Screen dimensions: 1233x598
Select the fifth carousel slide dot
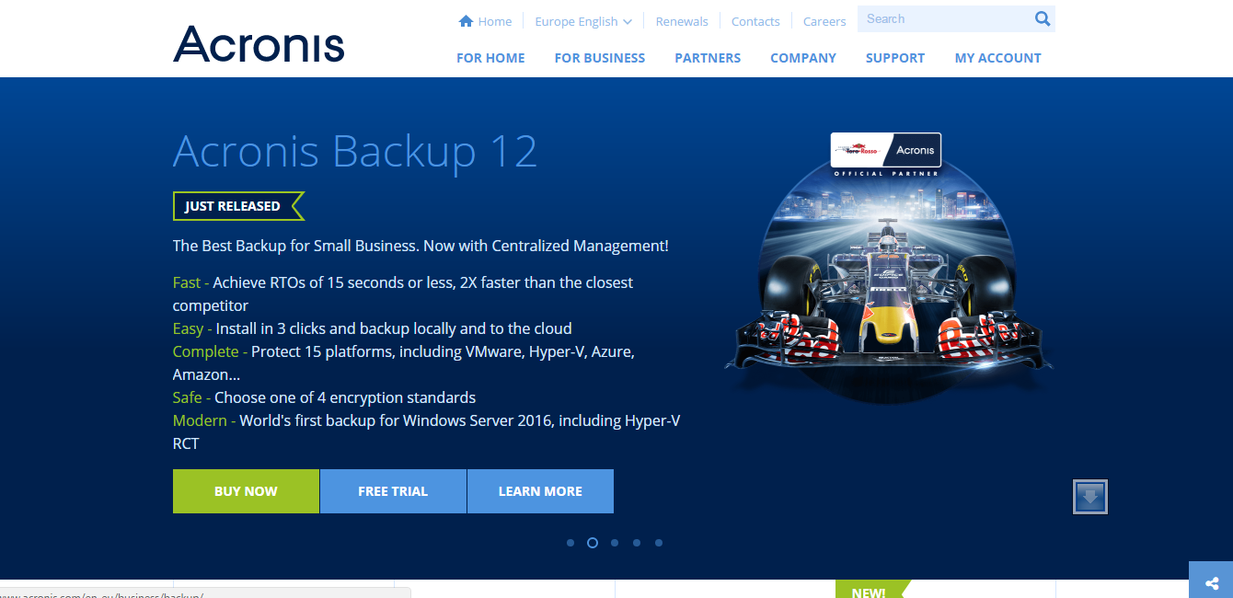click(659, 543)
